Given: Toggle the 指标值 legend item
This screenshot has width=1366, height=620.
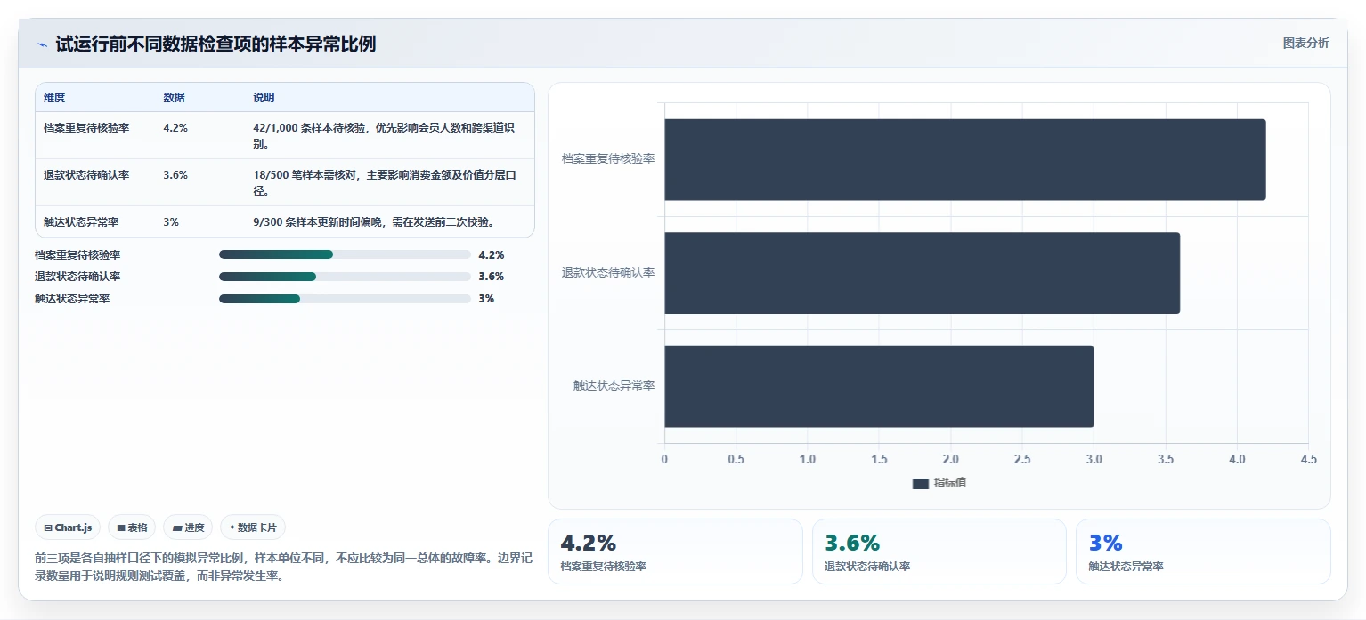Looking at the screenshot, I should click(939, 483).
